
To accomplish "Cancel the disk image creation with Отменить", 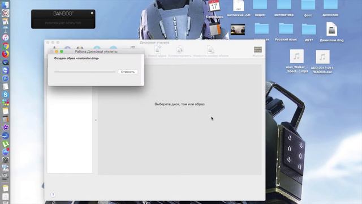I will click(128, 72).
